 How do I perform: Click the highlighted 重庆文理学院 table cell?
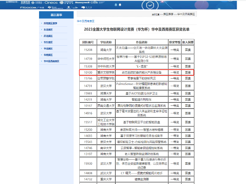(x=106, y=72)
